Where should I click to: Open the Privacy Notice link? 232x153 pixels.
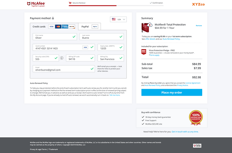pos(183,85)
